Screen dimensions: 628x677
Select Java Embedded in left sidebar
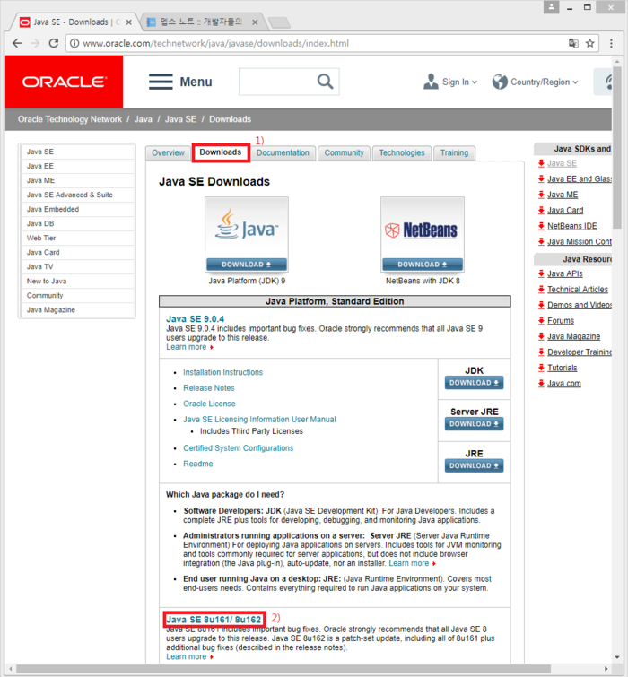(x=78, y=210)
